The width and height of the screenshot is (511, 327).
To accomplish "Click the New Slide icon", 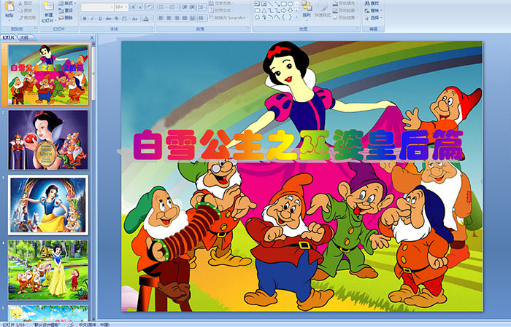I will [x=49, y=6].
